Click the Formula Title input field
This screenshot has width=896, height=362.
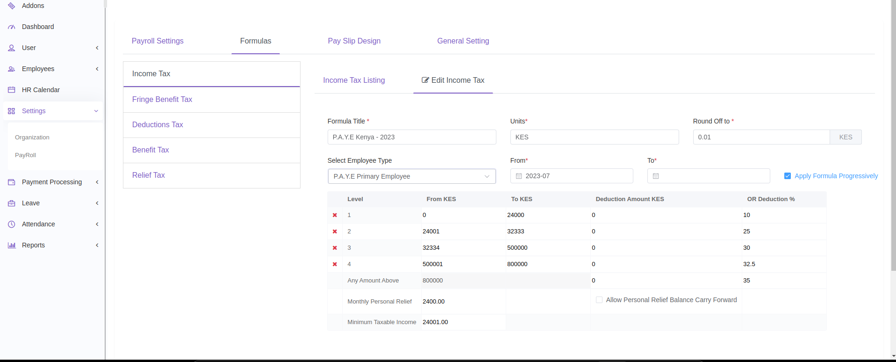click(411, 137)
